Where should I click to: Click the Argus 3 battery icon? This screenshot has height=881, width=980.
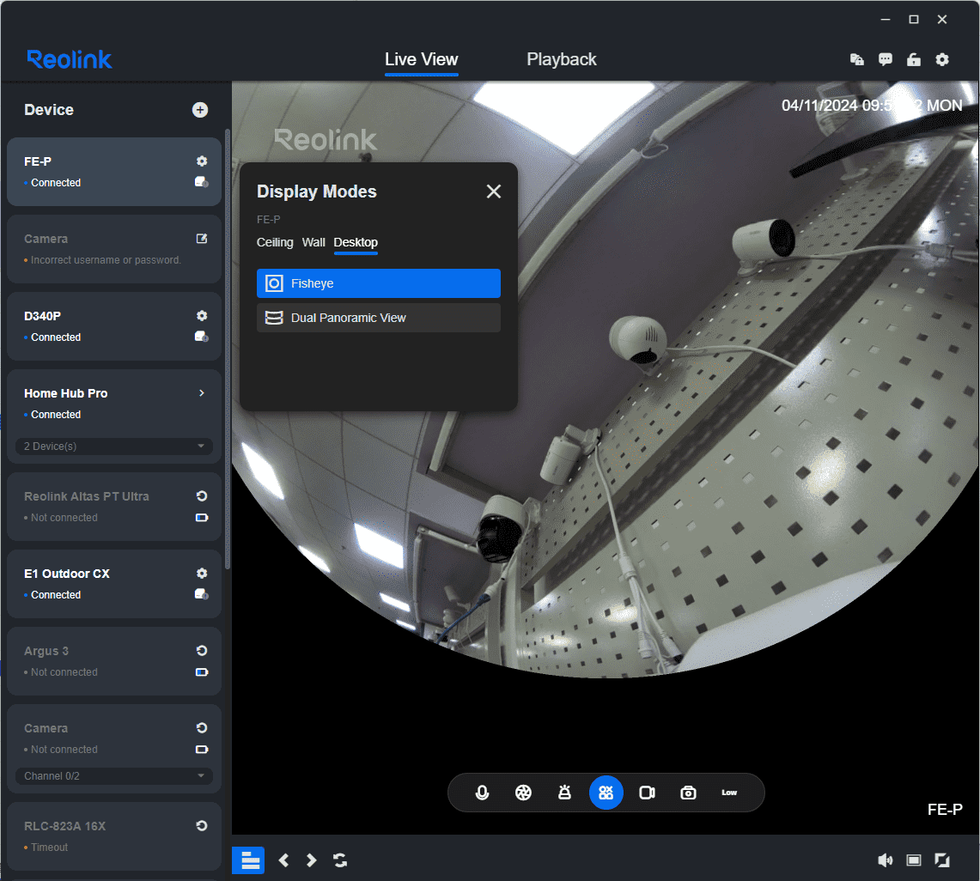tap(202, 672)
